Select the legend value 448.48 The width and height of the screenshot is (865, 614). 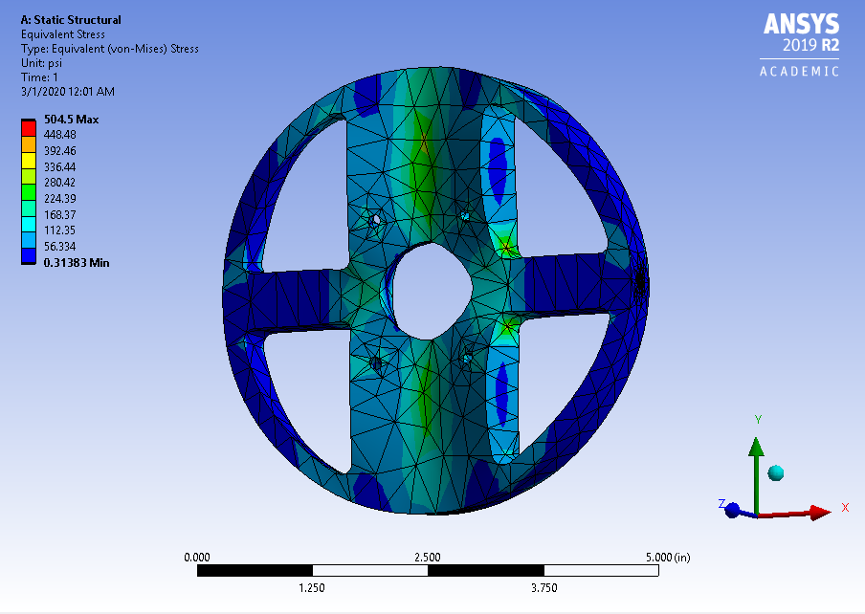[x=60, y=135]
